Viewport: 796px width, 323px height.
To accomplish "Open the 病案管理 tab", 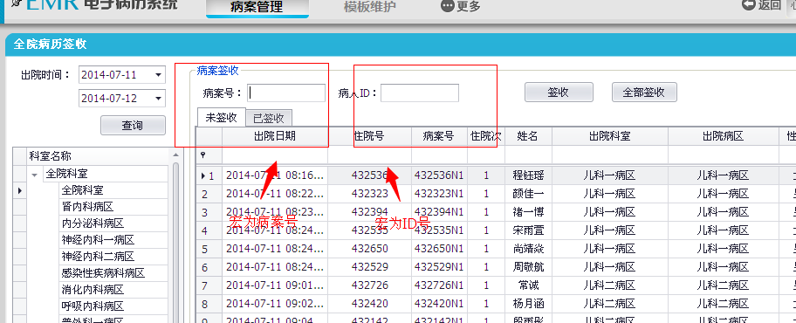I will tap(257, 7).
